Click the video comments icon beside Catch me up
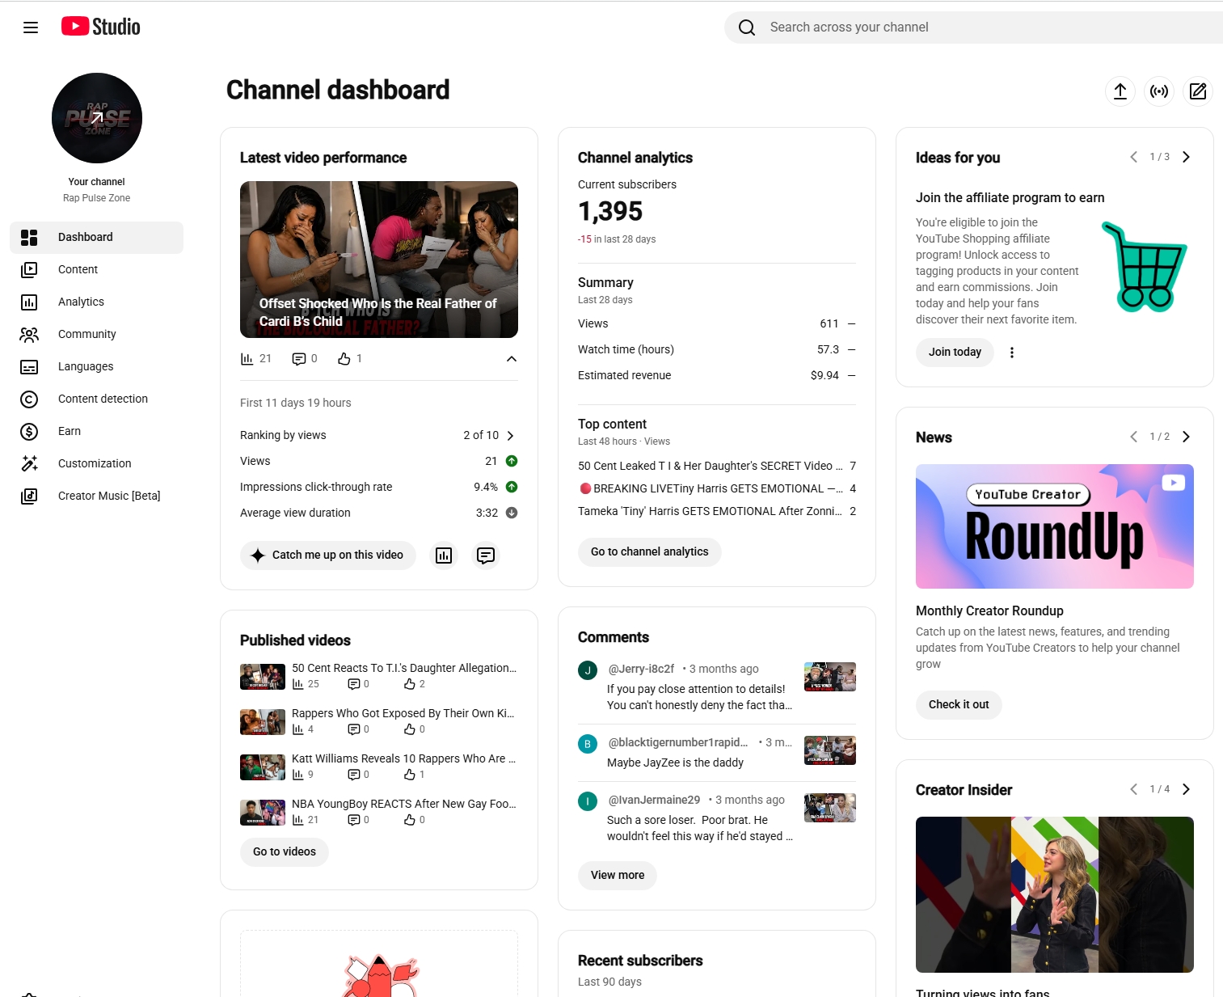The width and height of the screenshot is (1223, 997). 486,556
